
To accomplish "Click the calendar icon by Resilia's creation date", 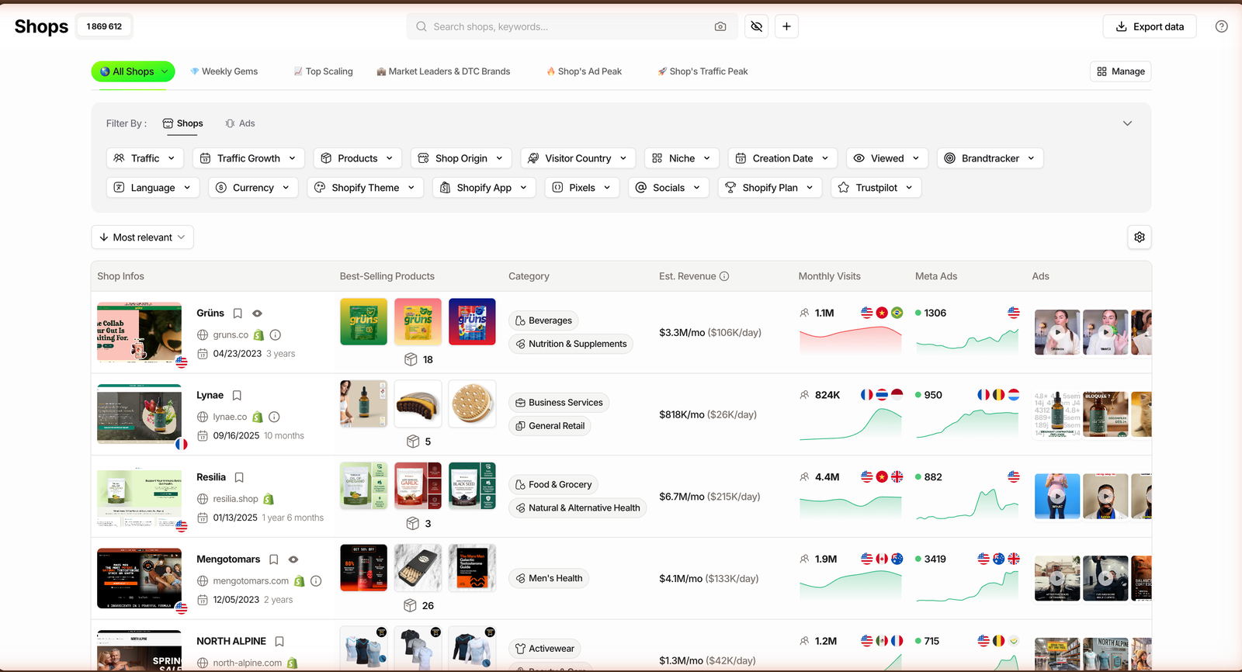I will [x=203, y=518].
